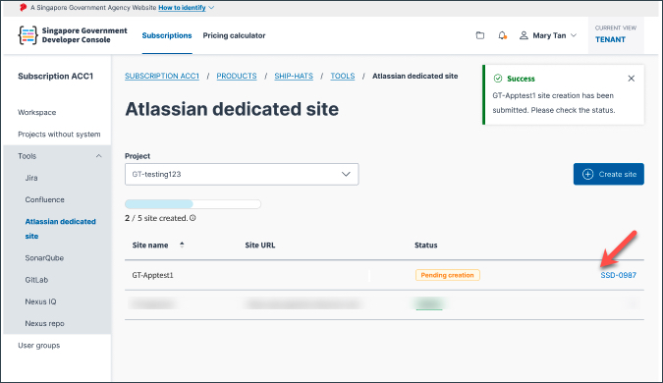
Task: Click the user profile avatar icon
Action: click(x=524, y=35)
